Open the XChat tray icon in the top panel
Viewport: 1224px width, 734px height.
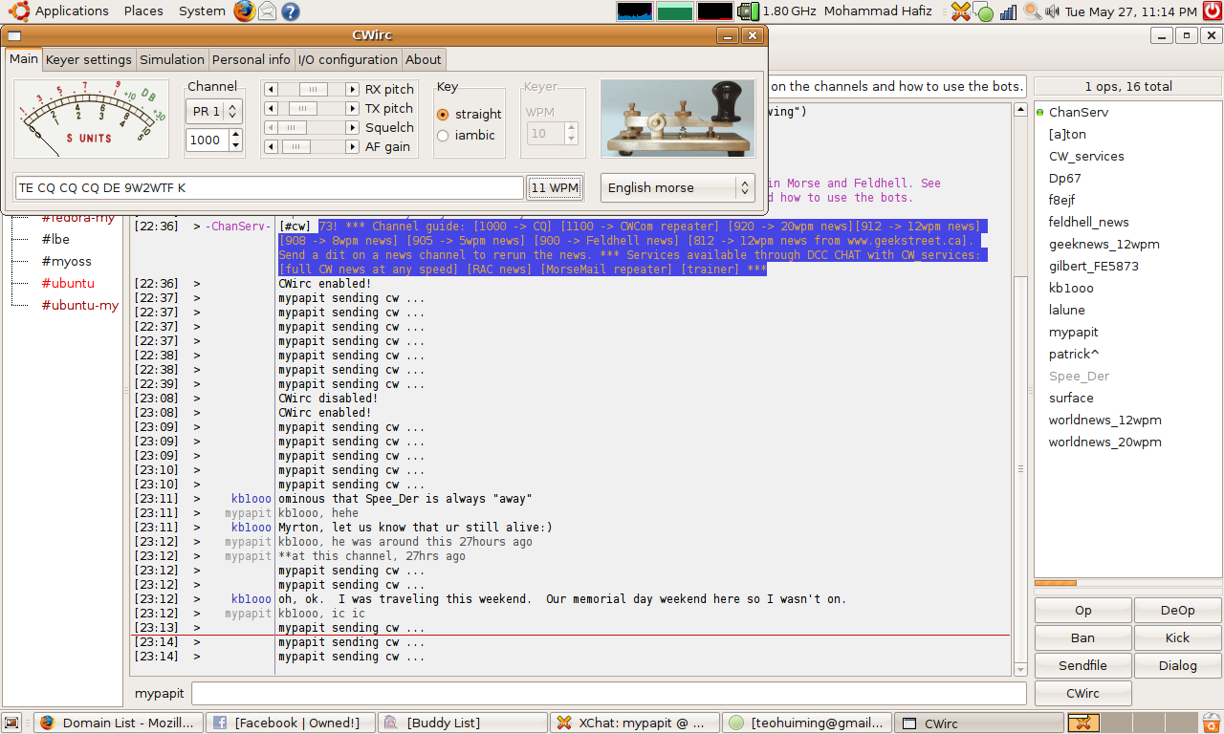point(962,11)
